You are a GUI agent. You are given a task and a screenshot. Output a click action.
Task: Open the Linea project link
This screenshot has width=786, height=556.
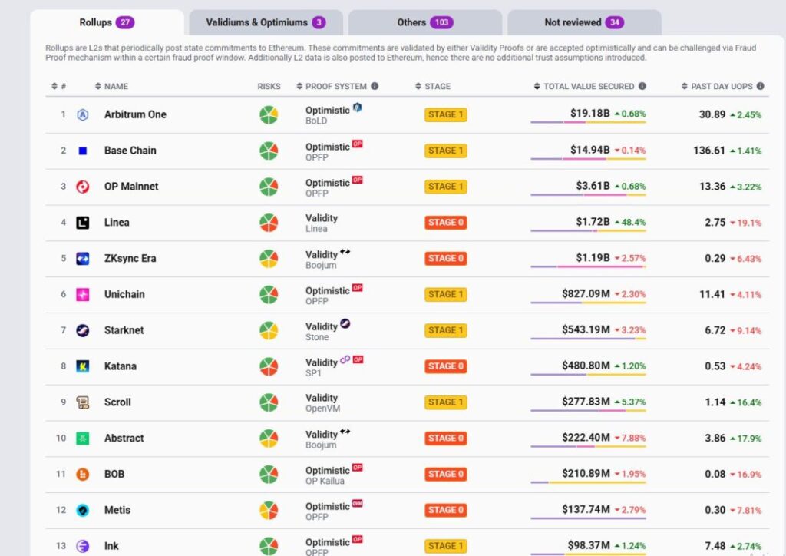(x=117, y=223)
